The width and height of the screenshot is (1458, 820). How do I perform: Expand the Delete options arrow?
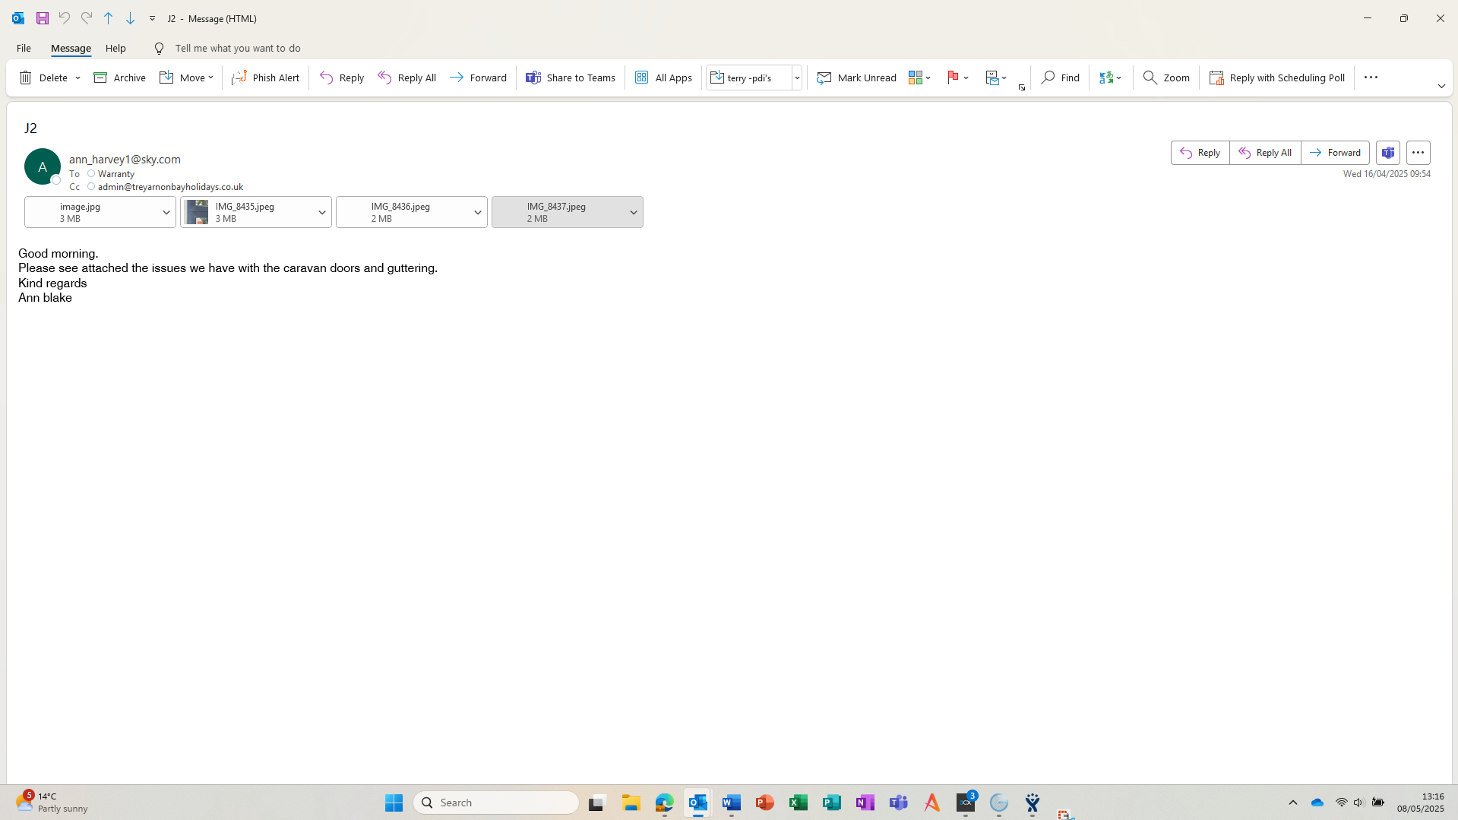coord(77,78)
